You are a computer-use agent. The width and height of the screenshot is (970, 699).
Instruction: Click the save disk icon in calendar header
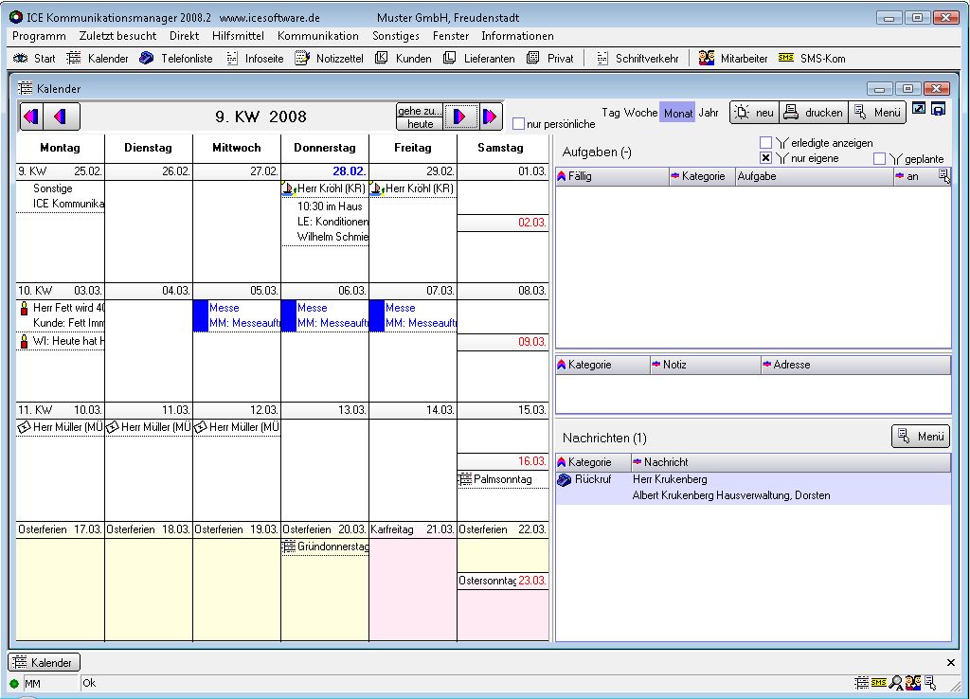939,110
